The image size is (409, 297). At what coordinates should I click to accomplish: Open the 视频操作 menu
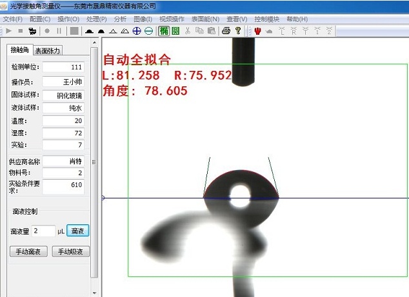coord(172,19)
